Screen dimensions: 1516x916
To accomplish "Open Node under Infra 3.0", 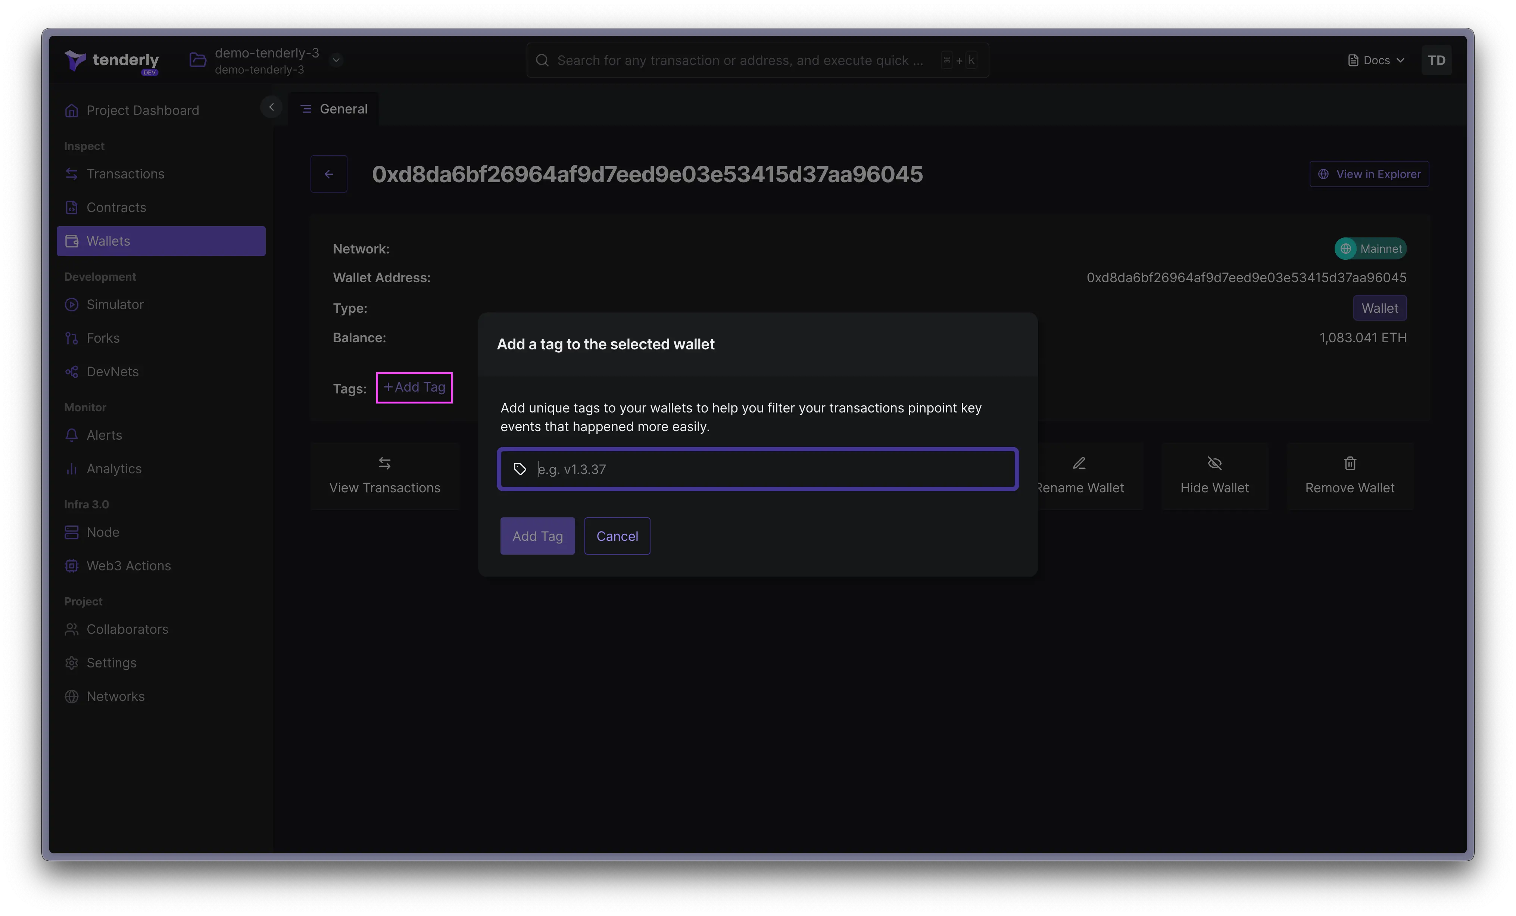I will click(x=161, y=532).
